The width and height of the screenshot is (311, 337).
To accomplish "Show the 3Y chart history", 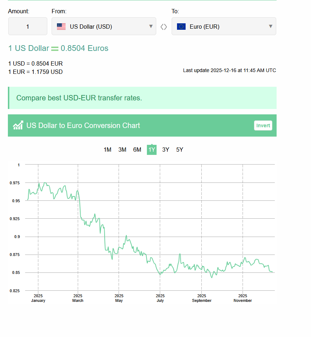I will point(166,149).
